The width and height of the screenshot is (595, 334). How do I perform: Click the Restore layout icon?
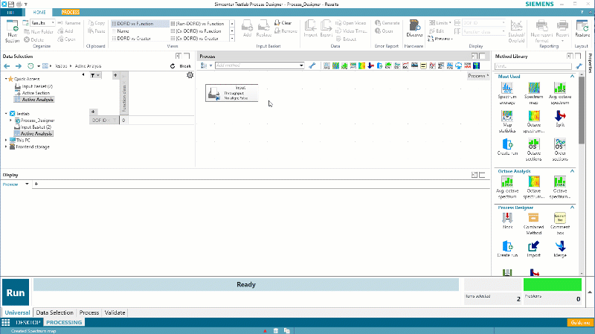click(581, 28)
